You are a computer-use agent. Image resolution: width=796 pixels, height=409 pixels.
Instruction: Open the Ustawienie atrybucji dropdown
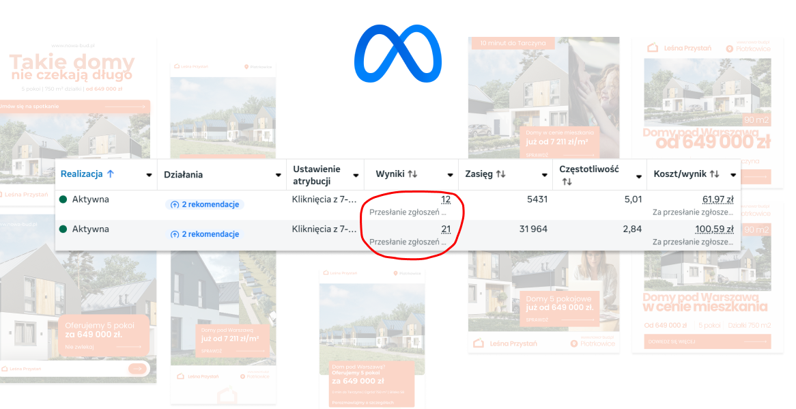(x=356, y=174)
